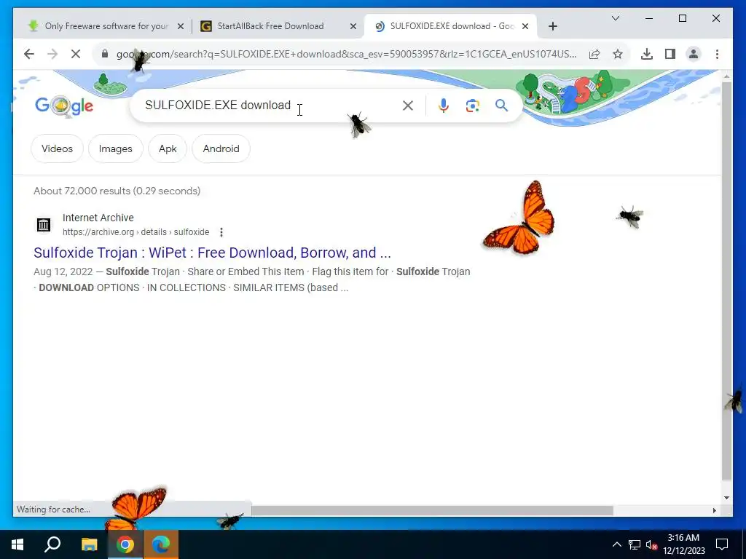Go back to the previous page
The image size is (746, 559).
click(29, 54)
